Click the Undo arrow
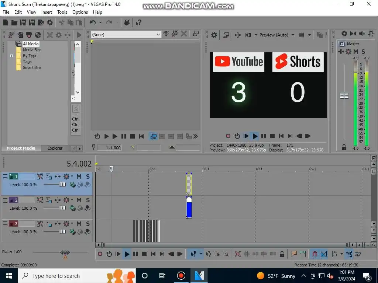This screenshot has width=378, height=283. [x=93, y=22]
